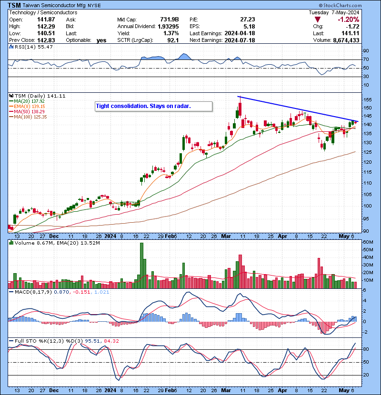Click the icon beside MACD(8,17,9) label
Screen dimensions: 381x395
point(10,291)
